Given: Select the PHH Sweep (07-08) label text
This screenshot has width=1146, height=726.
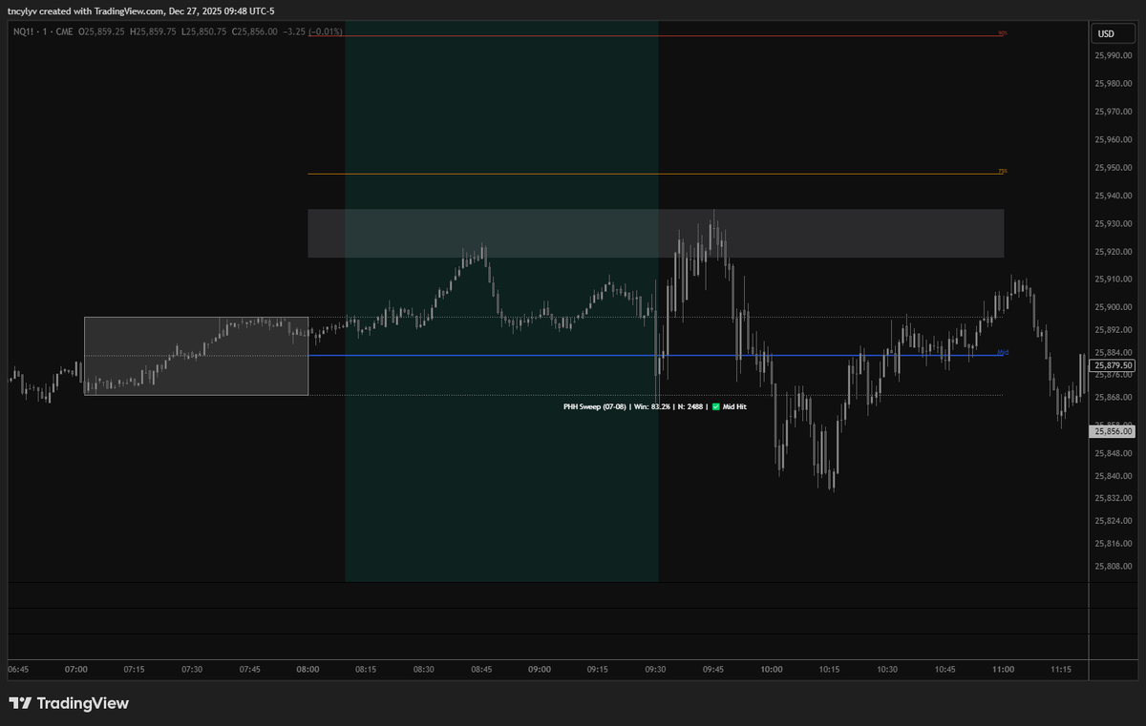Looking at the screenshot, I should click(595, 406).
